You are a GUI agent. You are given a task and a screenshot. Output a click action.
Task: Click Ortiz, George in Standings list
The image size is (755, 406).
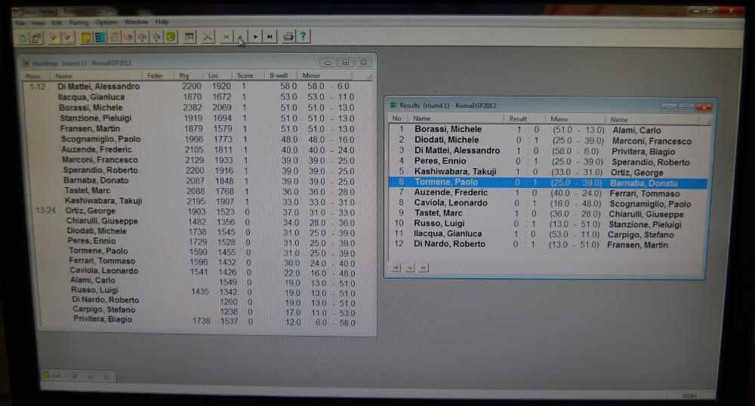pyautogui.click(x=90, y=211)
